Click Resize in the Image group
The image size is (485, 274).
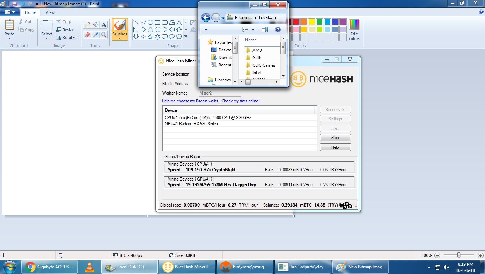click(x=65, y=30)
